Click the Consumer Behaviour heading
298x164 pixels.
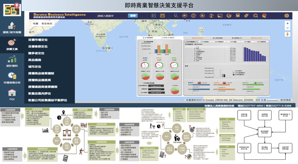click(196, 109)
